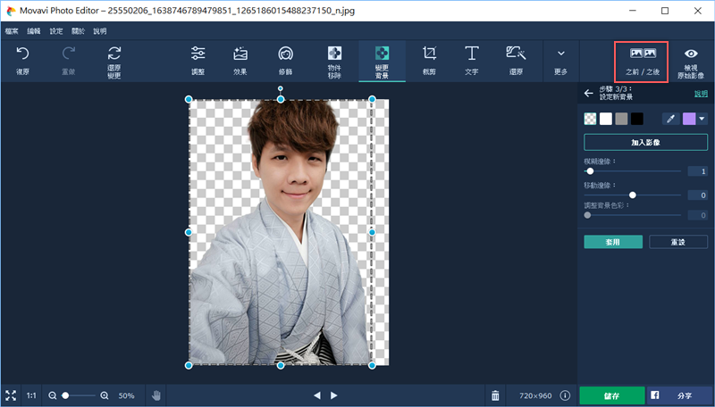
Task: Click the zoom slider handle
Action: tap(65, 395)
